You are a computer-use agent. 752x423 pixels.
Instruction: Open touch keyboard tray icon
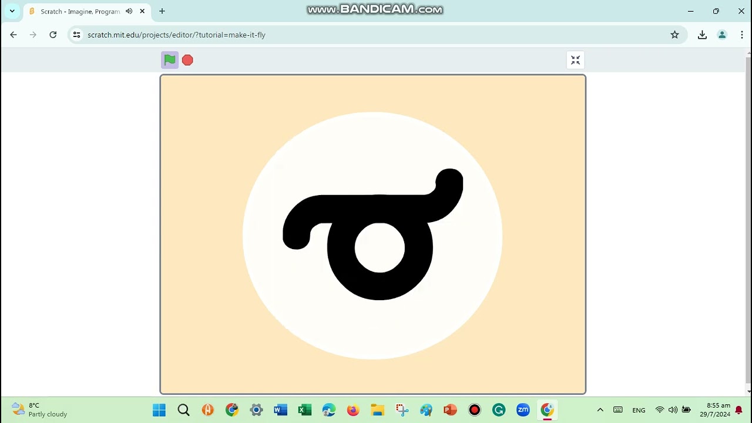pos(618,410)
